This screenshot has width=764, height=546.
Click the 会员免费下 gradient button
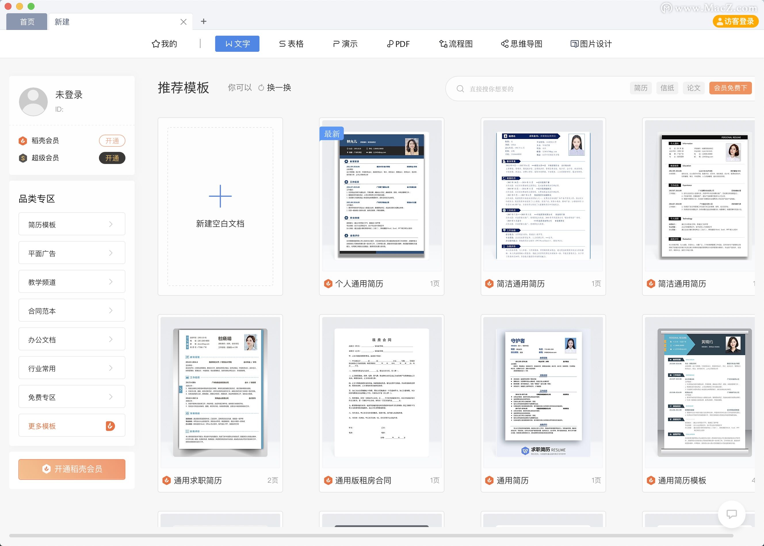point(730,88)
